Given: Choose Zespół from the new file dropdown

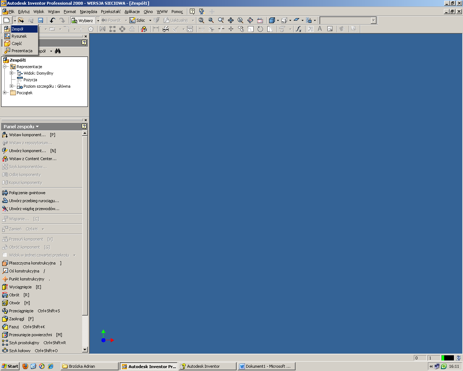Looking at the screenshot, I should 21,29.
